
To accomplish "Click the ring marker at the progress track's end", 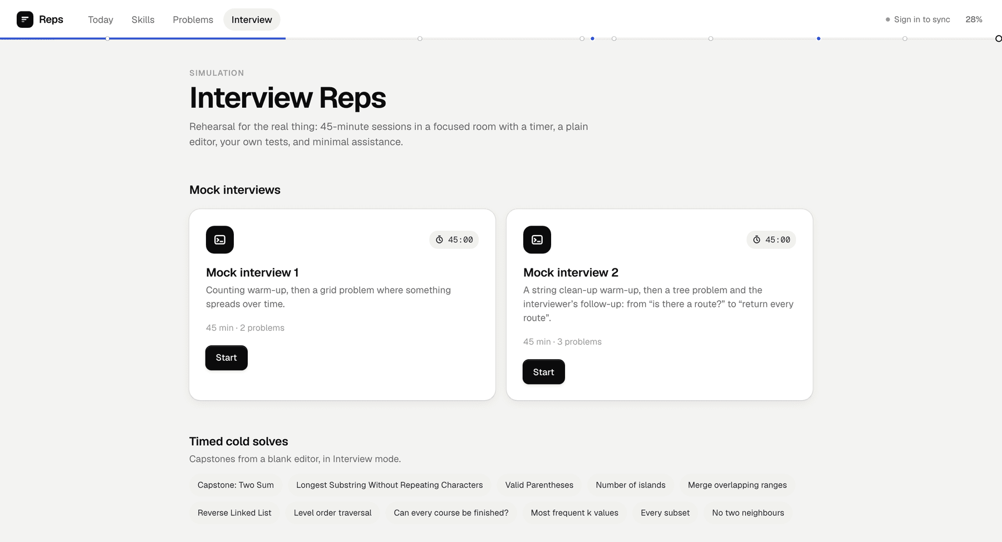I will (x=998, y=38).
